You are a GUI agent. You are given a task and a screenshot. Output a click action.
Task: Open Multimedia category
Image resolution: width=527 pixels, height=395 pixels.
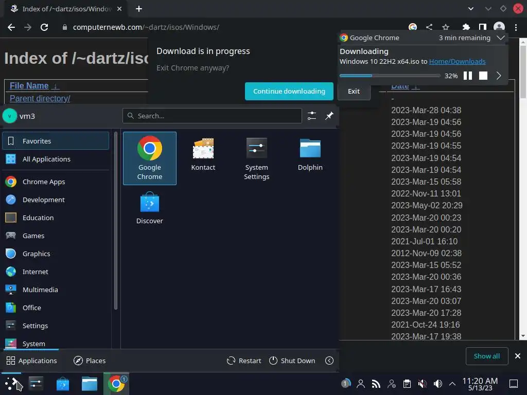click(x=56, y=290)
